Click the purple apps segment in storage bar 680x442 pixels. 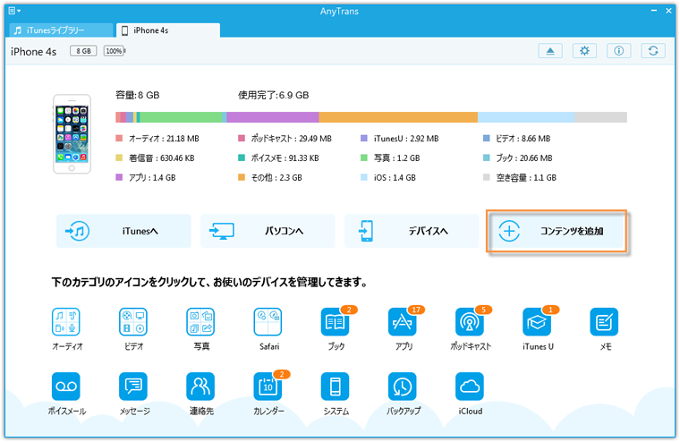(273, 117)
